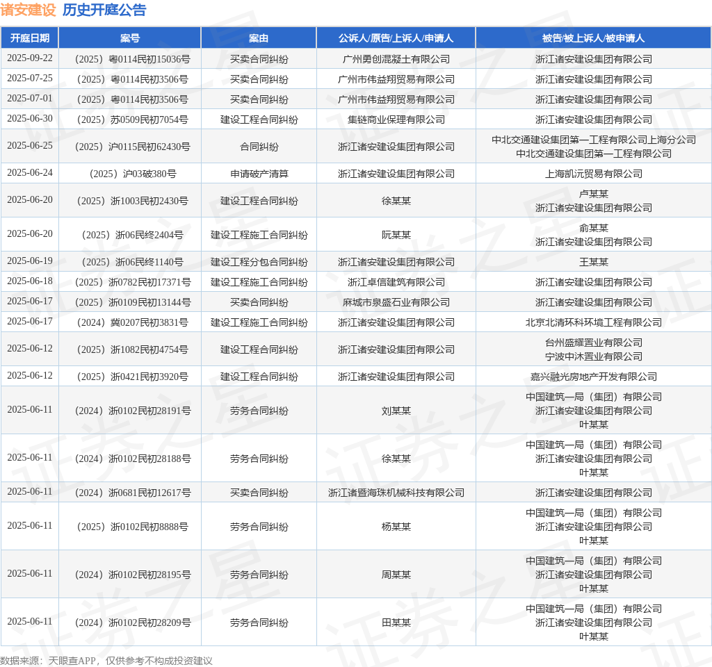712x667 pixels.
Task: Click defendant 台州盛耀置业有限公司
Action: pos(594,343)
